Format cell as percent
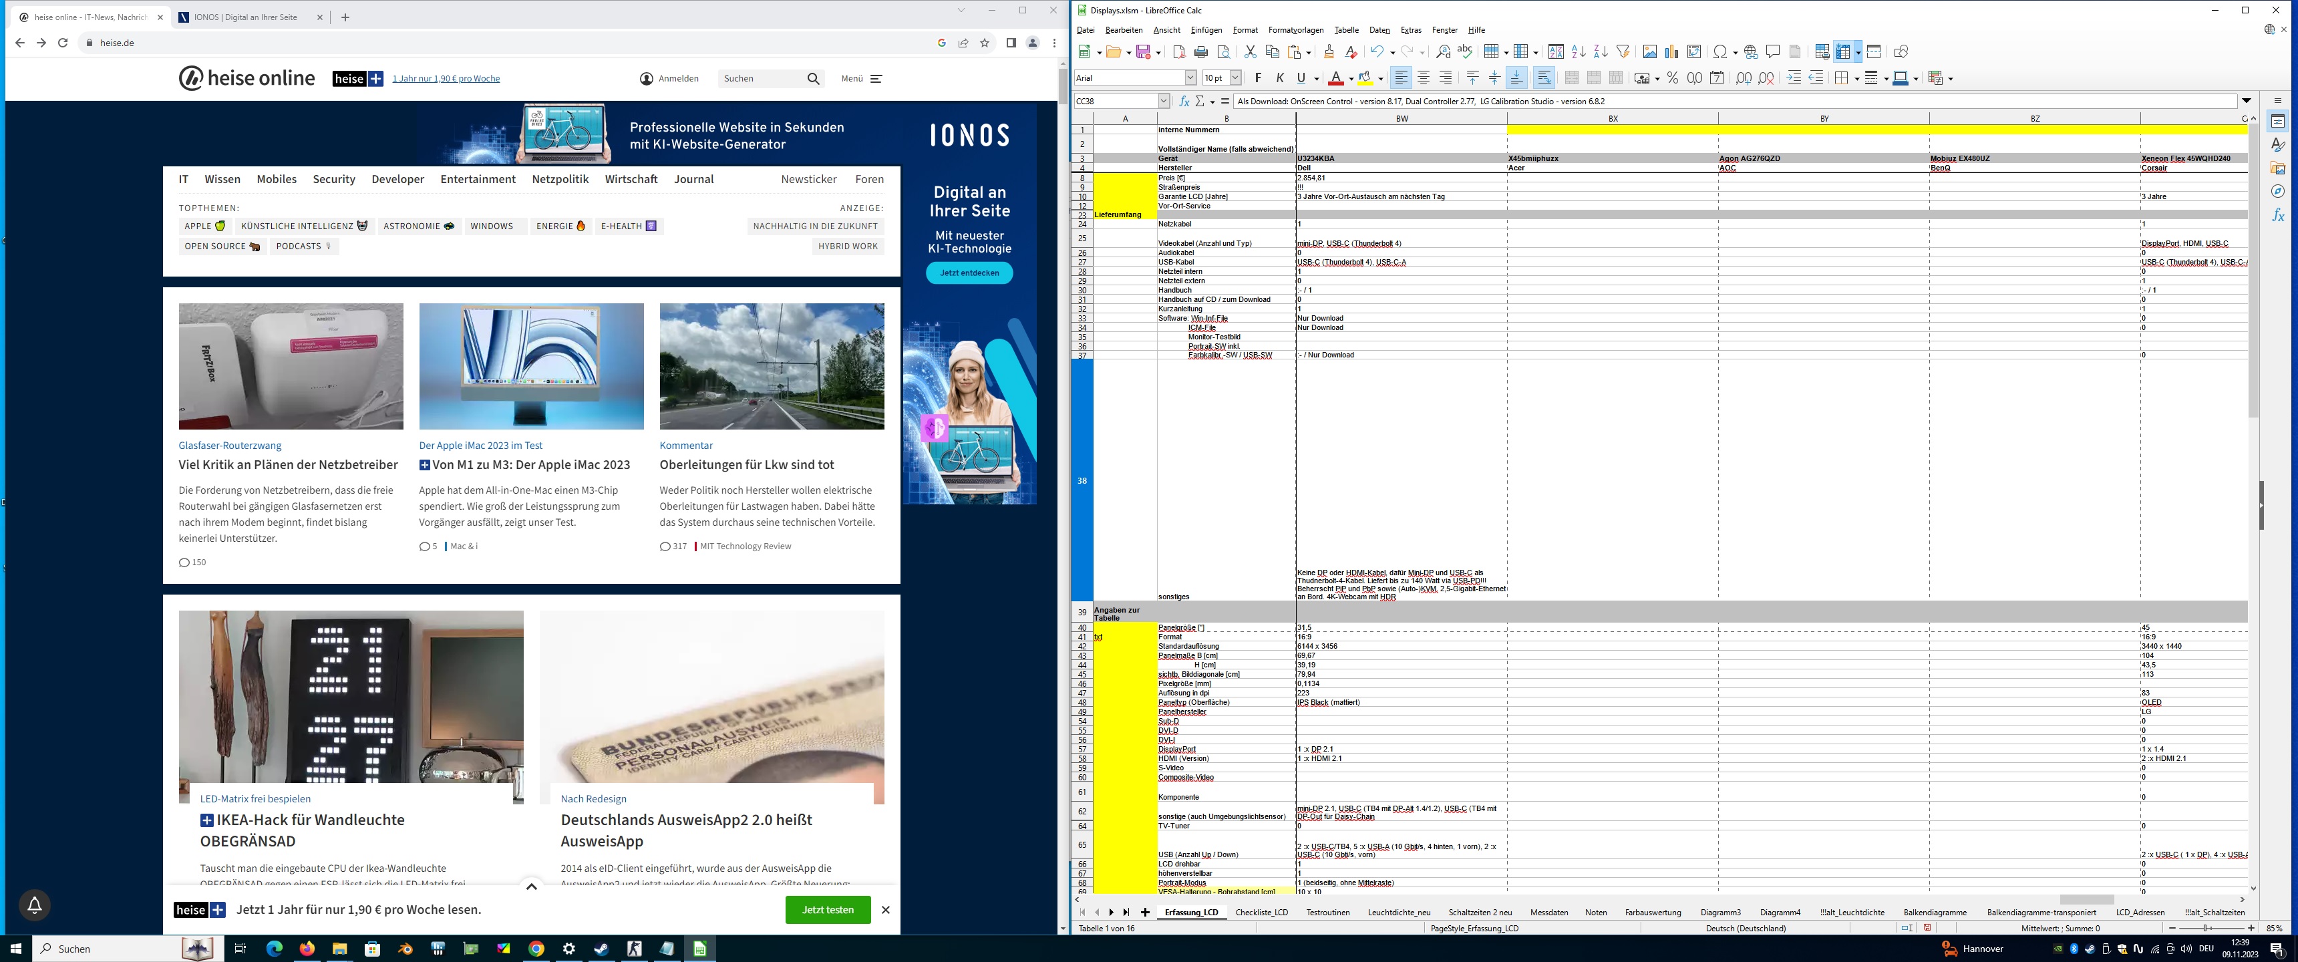This screenshot has height=962, width=2298. click(x=1673, y=79)
